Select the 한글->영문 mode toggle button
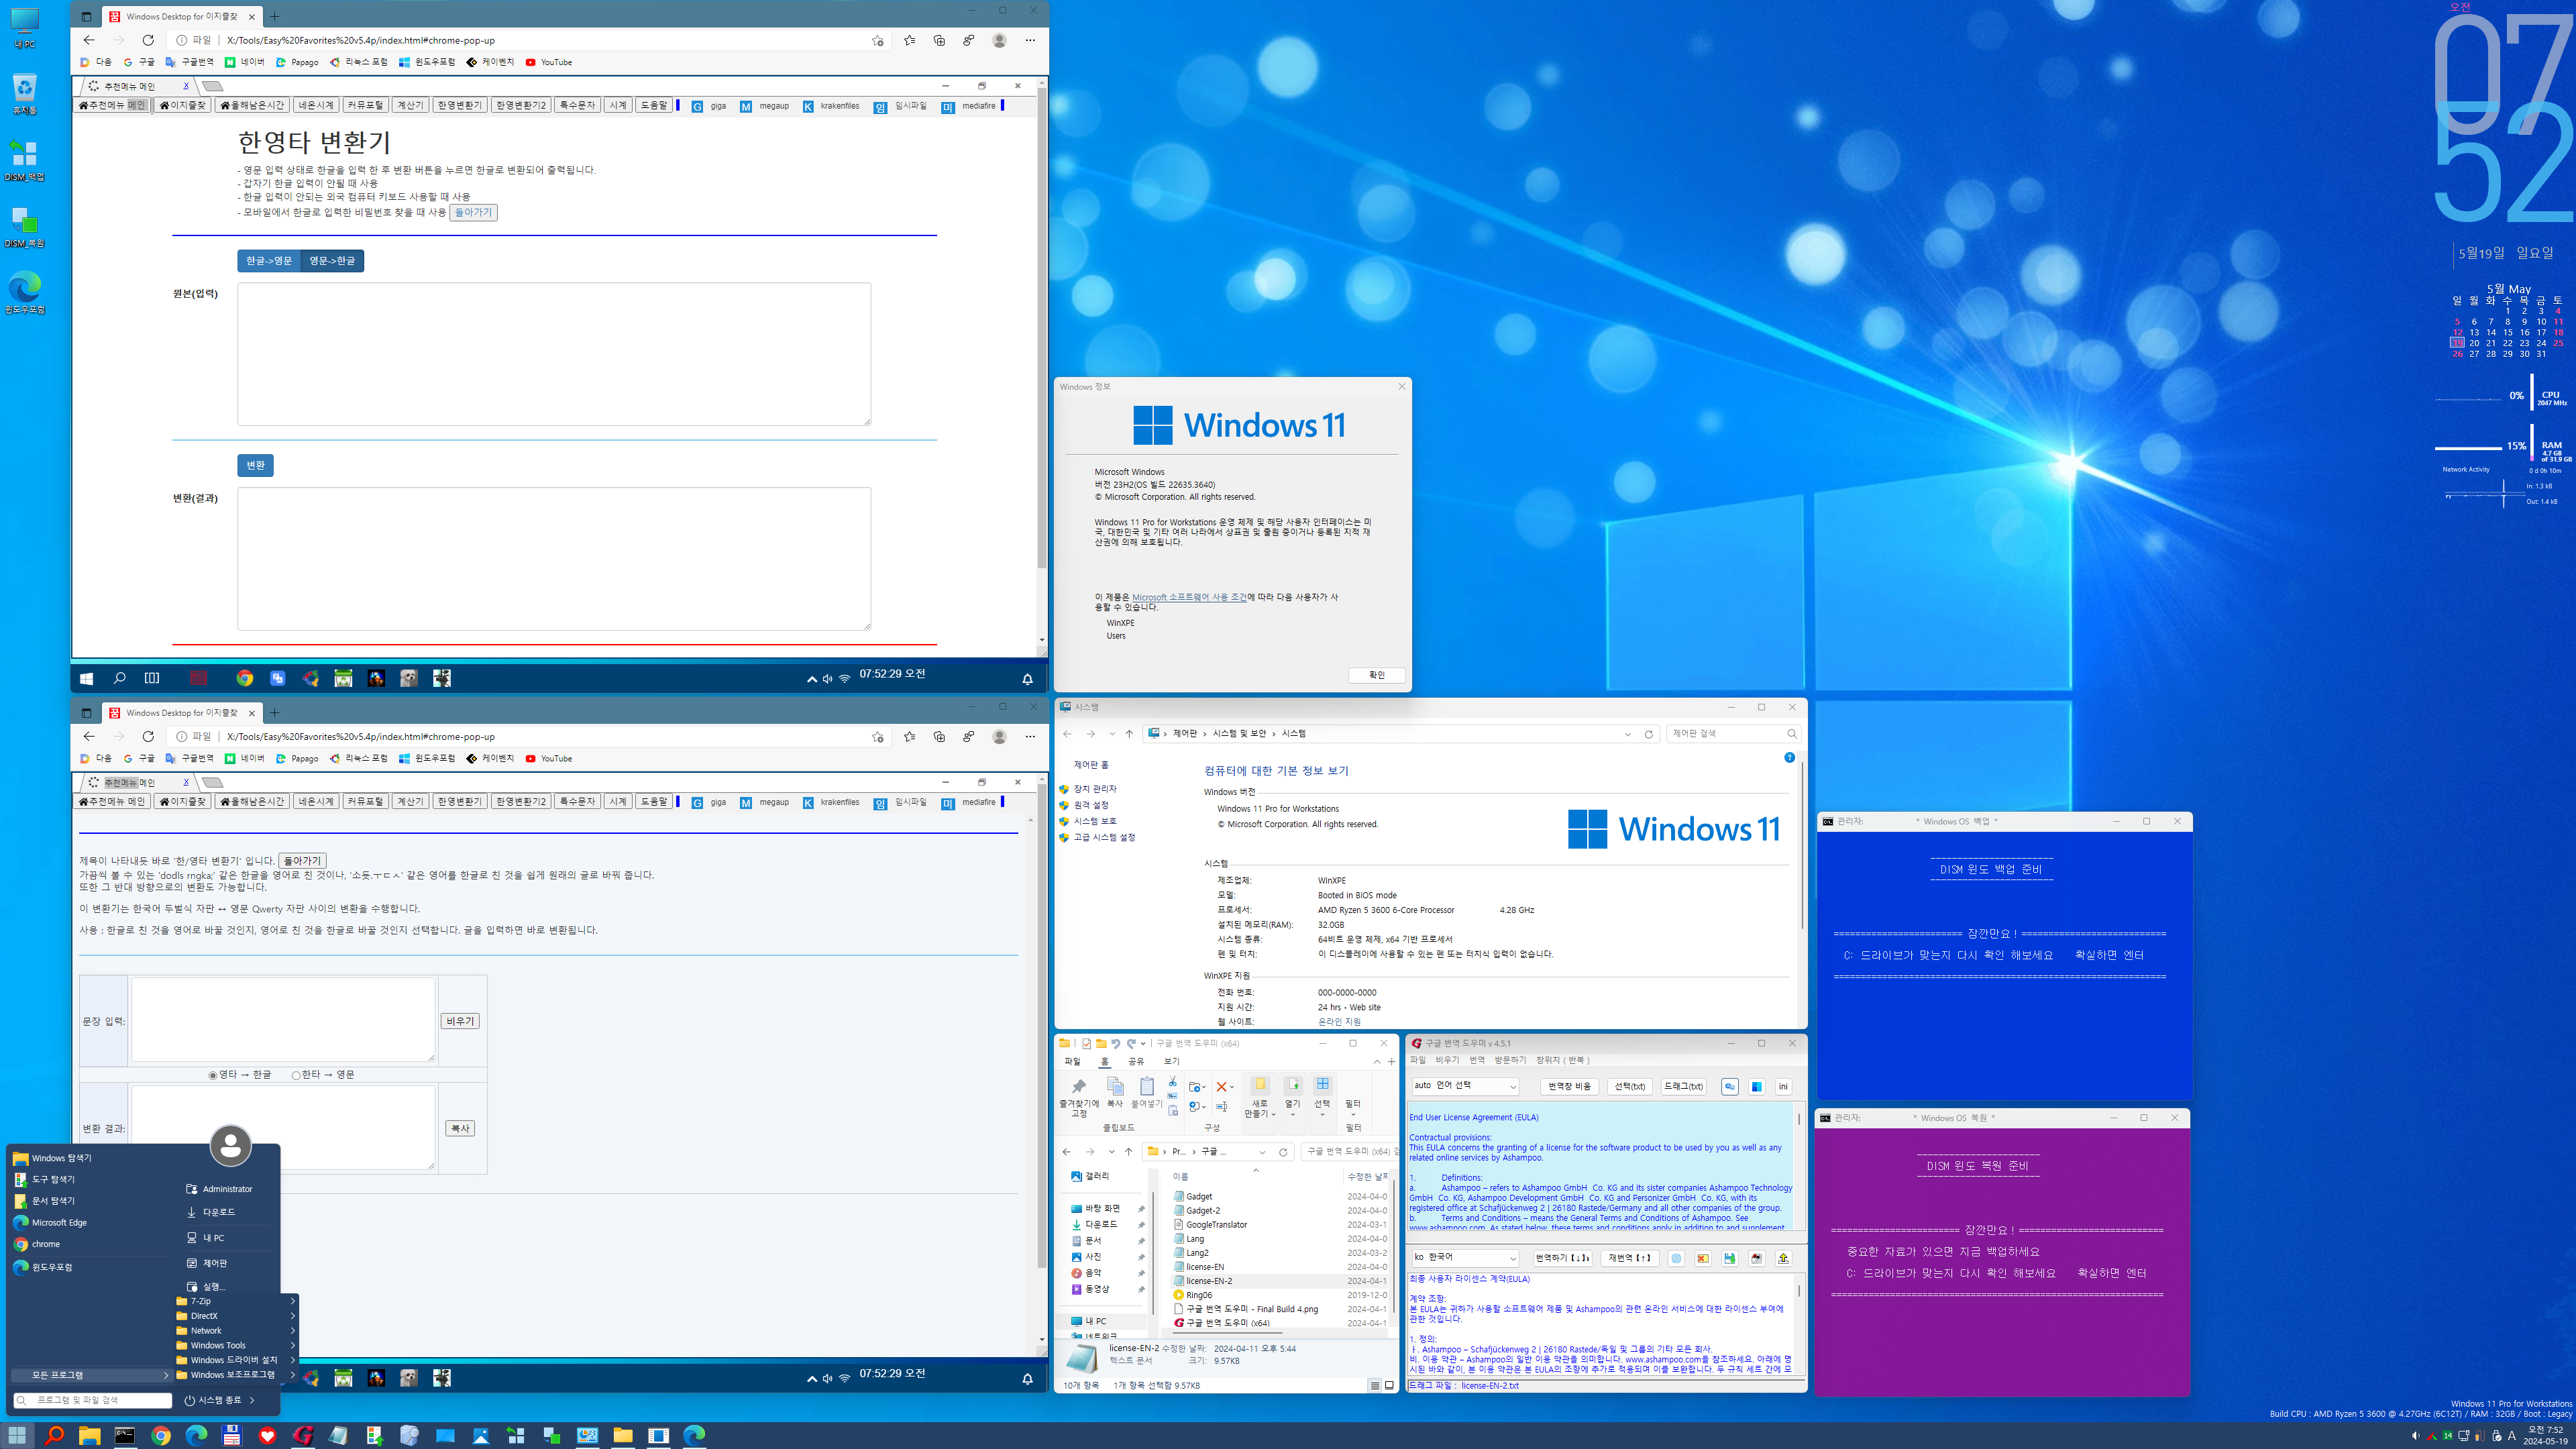Viewport: 2576px width, 1449px height. 269,260
